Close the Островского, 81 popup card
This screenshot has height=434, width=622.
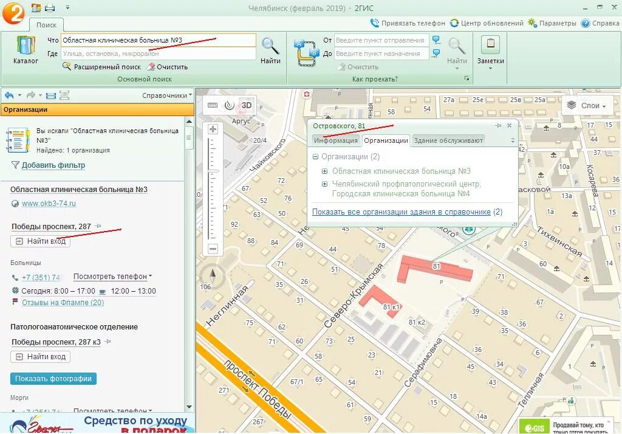click(x=510, y=125)
